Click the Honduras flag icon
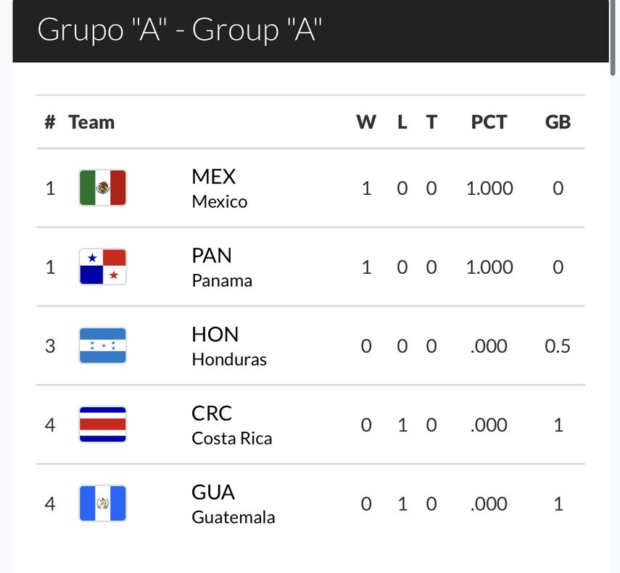Image resolution: width=620 pixels, height=573 pixels. click(x=102, y=346)
